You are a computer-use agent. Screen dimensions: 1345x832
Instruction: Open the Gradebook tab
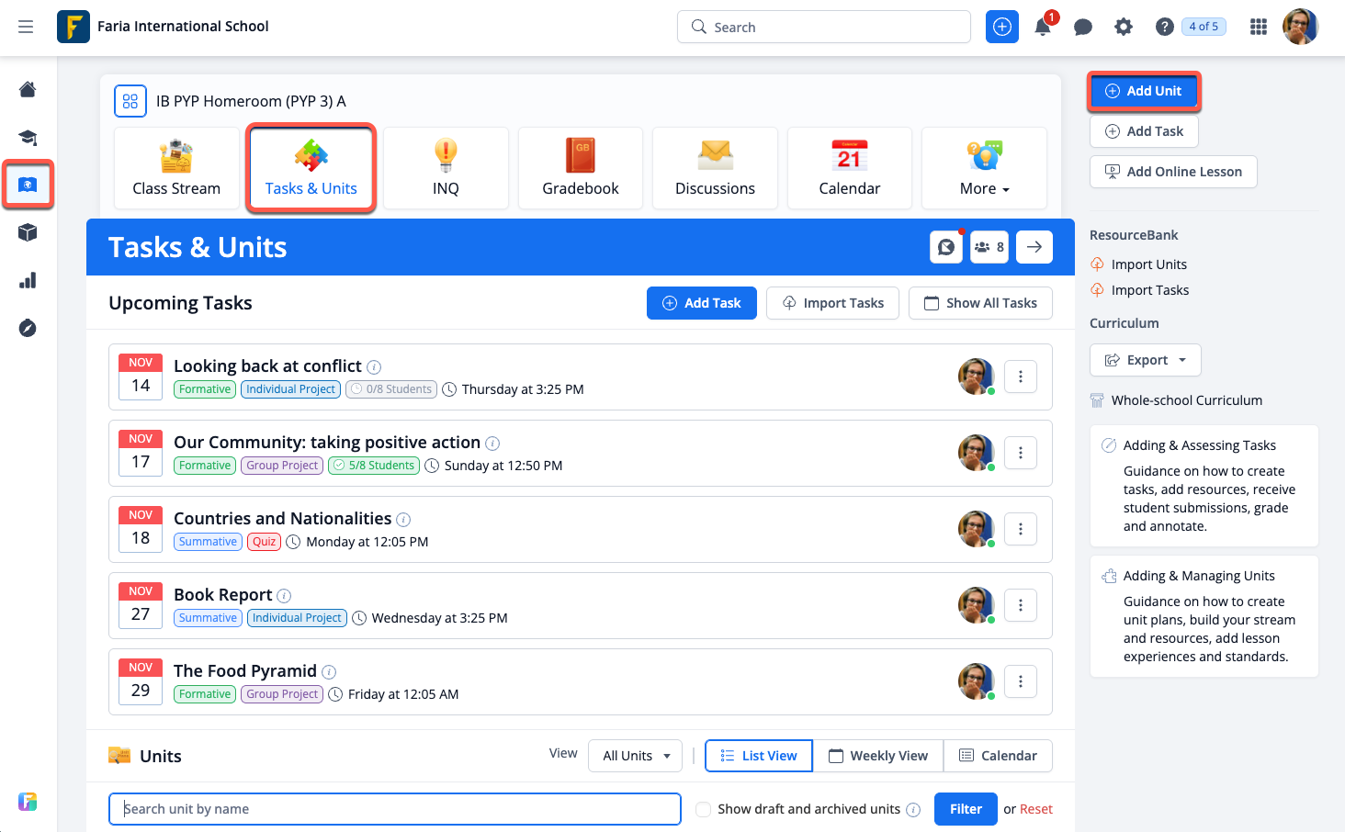[581, 169]
